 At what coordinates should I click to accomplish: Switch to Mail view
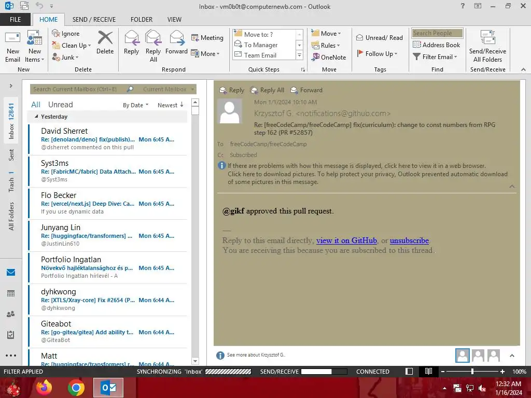pos(11,272)
